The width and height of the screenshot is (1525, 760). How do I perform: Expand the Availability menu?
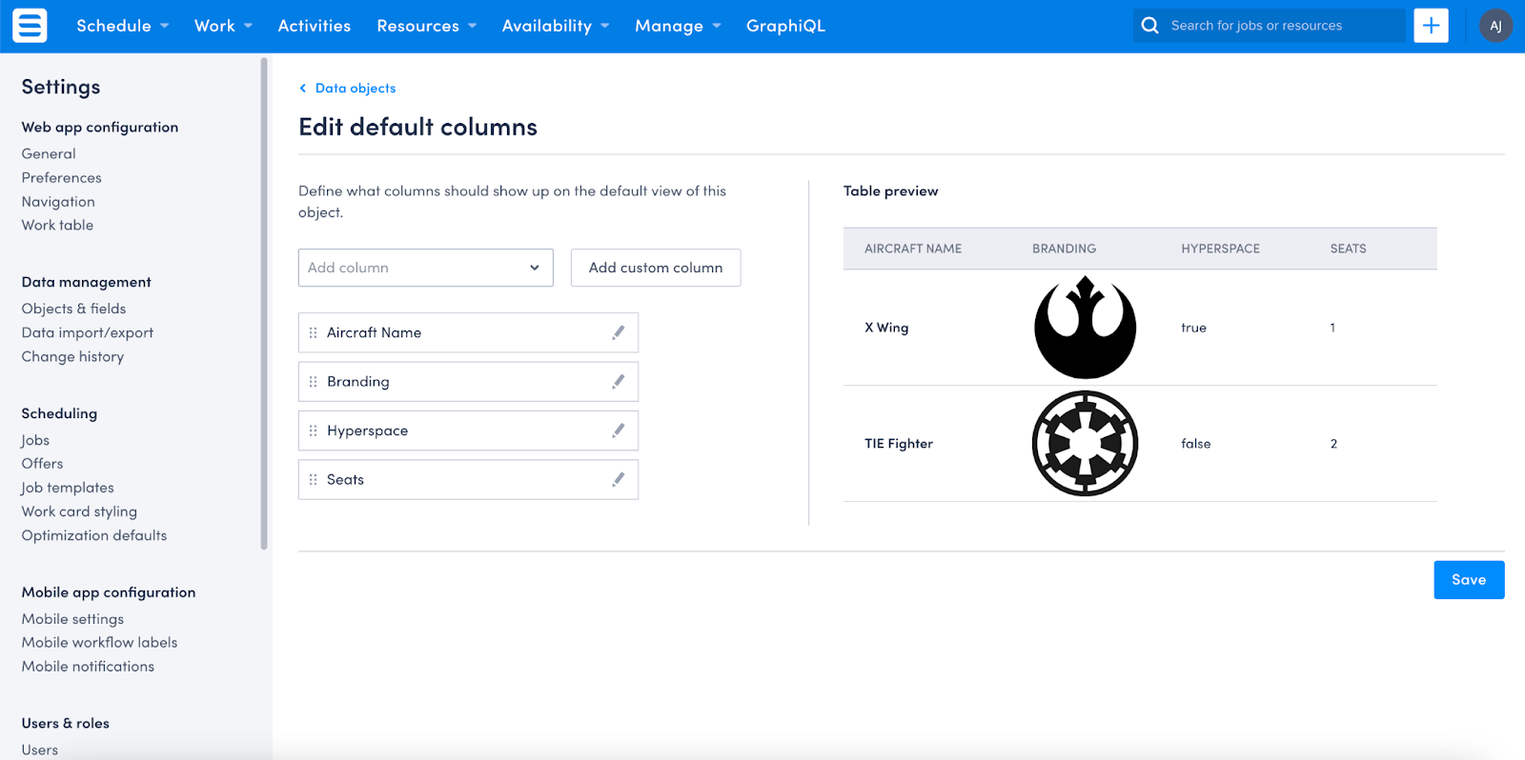click(x=556, y=26)
